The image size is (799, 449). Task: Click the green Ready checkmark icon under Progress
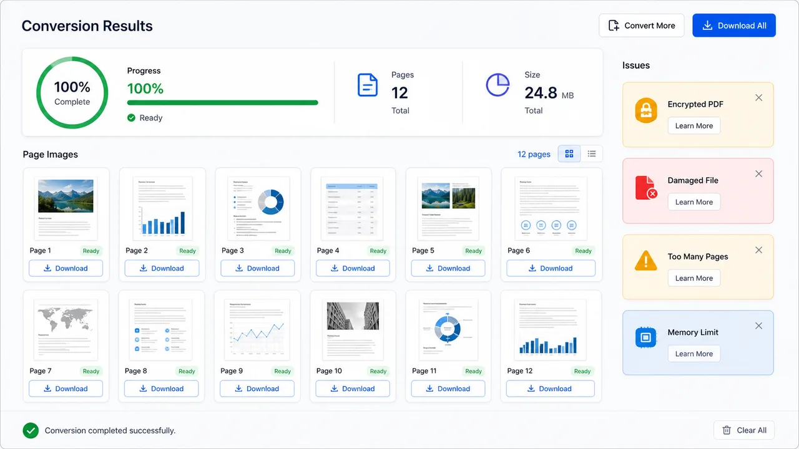(131, 118)
